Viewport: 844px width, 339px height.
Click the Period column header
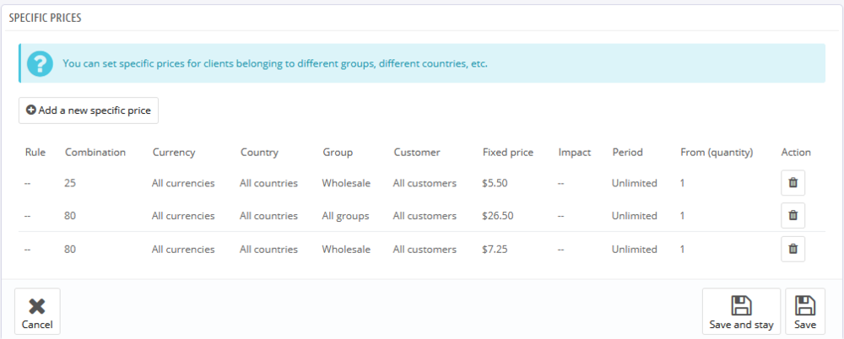[x=627, y=153]
